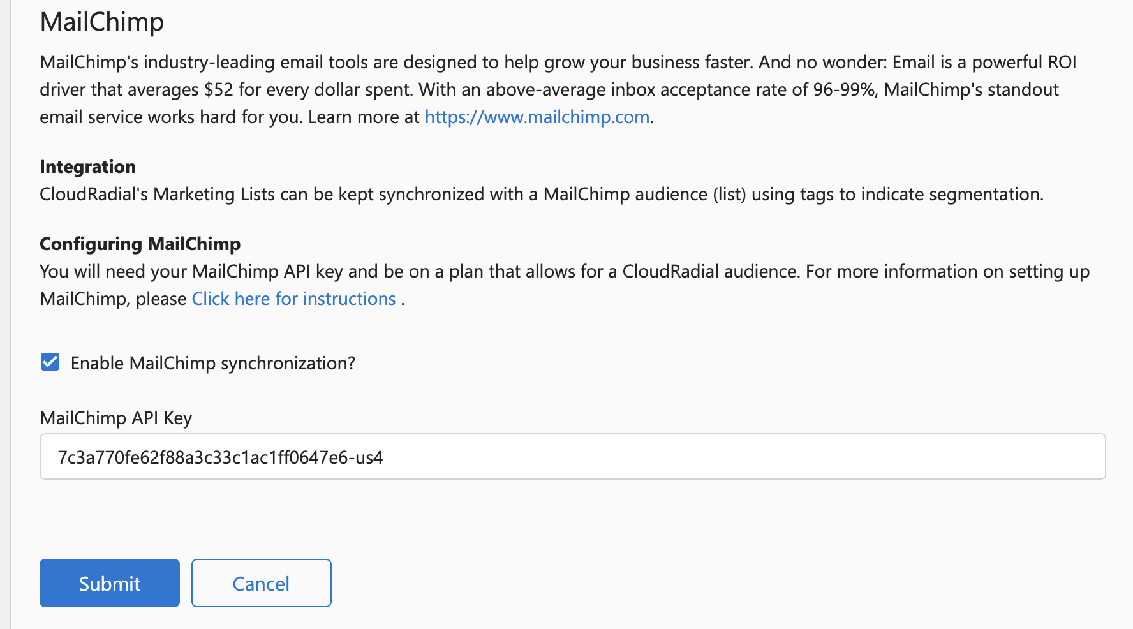Click the MailChimp API Key input field

[572, 457]
